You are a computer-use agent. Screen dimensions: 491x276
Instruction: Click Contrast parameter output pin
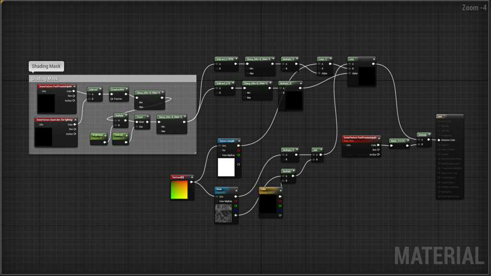tap(126, 142)
